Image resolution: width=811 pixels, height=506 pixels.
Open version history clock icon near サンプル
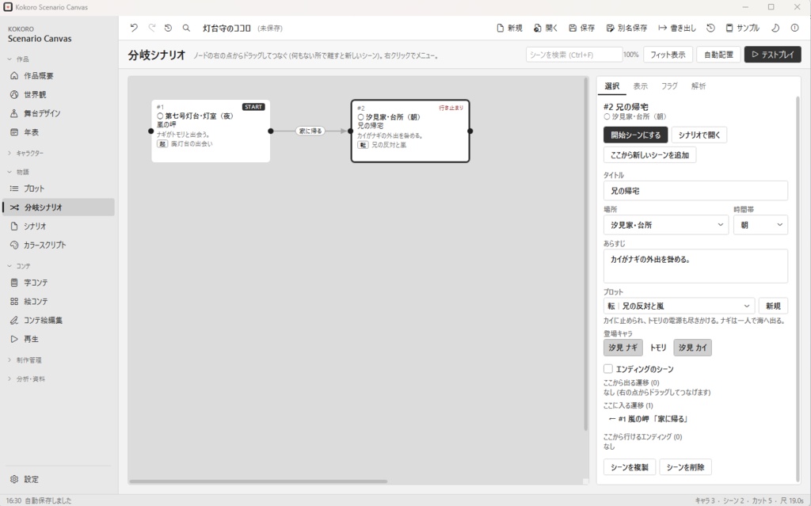tap(710, 28)
